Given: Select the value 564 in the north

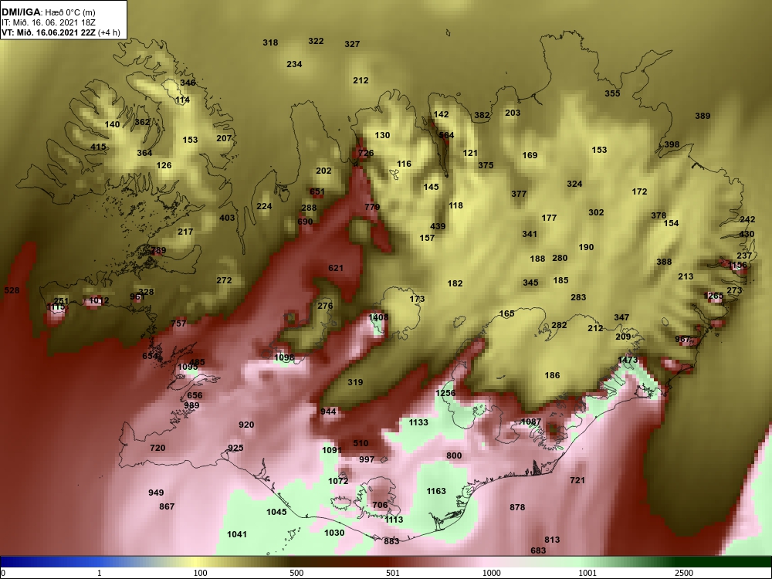Looking at the screenshot, I should pyautogui.click(x=446, y=135).
